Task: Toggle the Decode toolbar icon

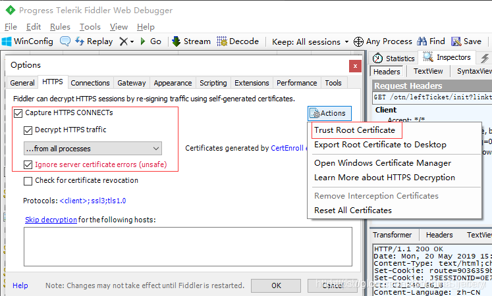Action: (222, 41)
